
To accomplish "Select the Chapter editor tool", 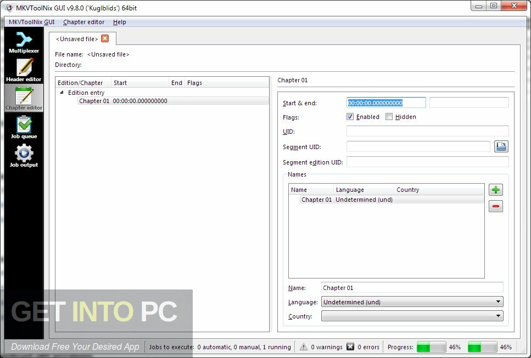I will click(24, 98).
